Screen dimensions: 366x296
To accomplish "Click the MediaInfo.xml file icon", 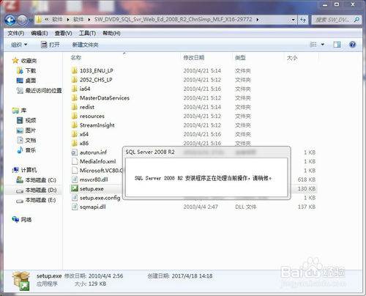I will (x=75, y=161).
